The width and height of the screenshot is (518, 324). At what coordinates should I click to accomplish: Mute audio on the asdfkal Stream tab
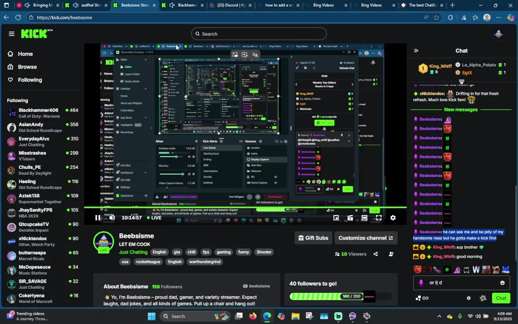click(x=76, y=5)
